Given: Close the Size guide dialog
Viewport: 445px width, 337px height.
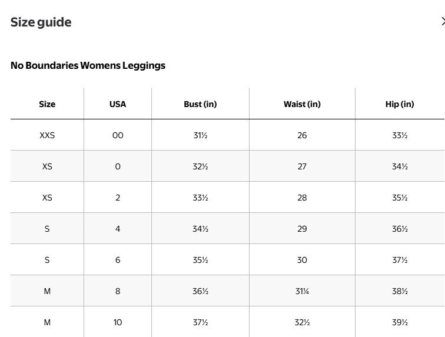Looking at the screenshot, I should coord(442,22).
